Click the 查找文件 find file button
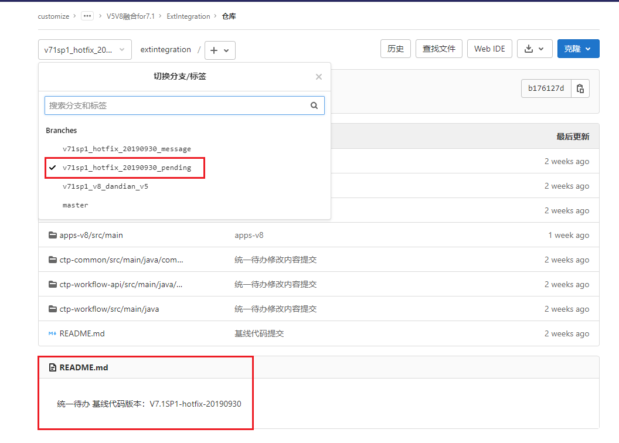The height and width of the screenshot is (443, 619). tap(439, 49)
